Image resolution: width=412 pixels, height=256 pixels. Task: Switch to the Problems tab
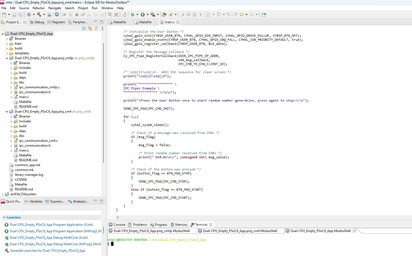(138, 225)
